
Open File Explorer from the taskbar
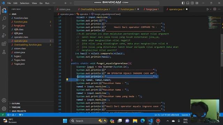tap(135, 121)
